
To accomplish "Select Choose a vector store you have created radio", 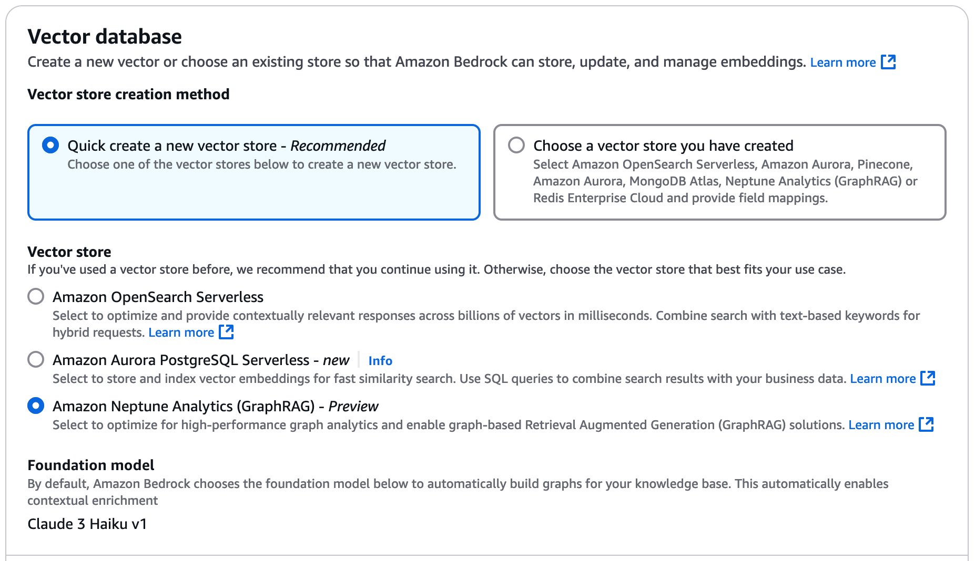I will 516,145.
